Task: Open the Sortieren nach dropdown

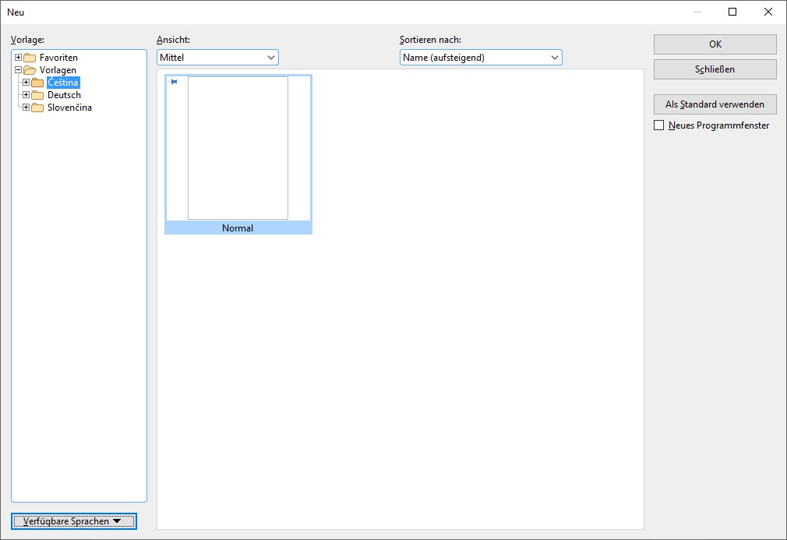Action: [481, 57]
